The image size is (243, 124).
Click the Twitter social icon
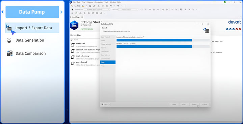[x=230, y=29]
